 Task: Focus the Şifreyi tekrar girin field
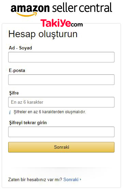pos(61,132)
